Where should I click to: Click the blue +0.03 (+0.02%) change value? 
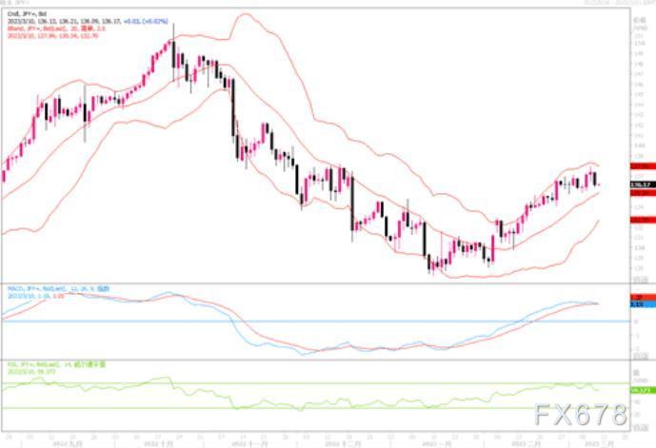click(146, 21)
